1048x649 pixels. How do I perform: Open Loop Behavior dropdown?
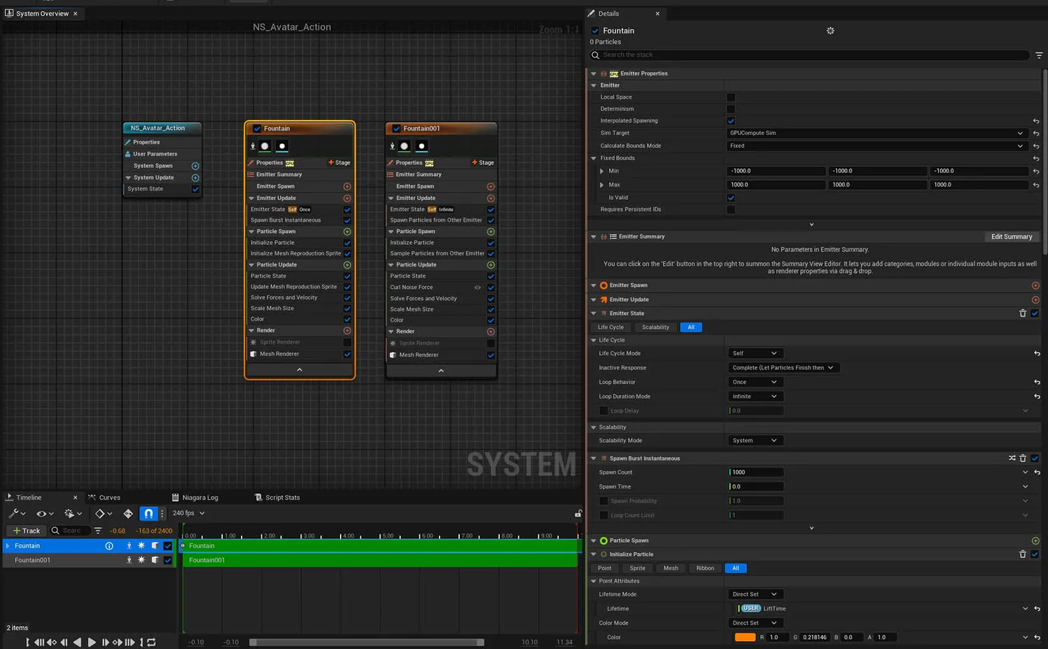(x=755, y=382)
